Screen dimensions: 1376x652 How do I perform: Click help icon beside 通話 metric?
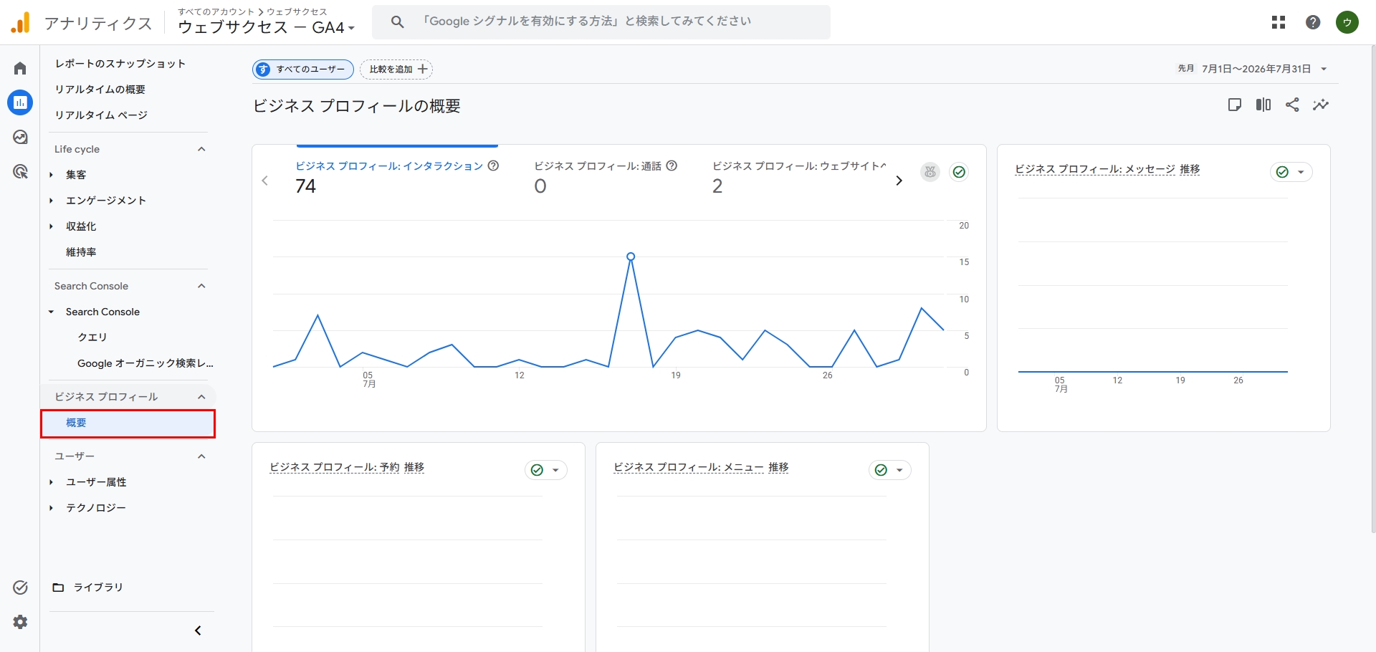[672, 166]
